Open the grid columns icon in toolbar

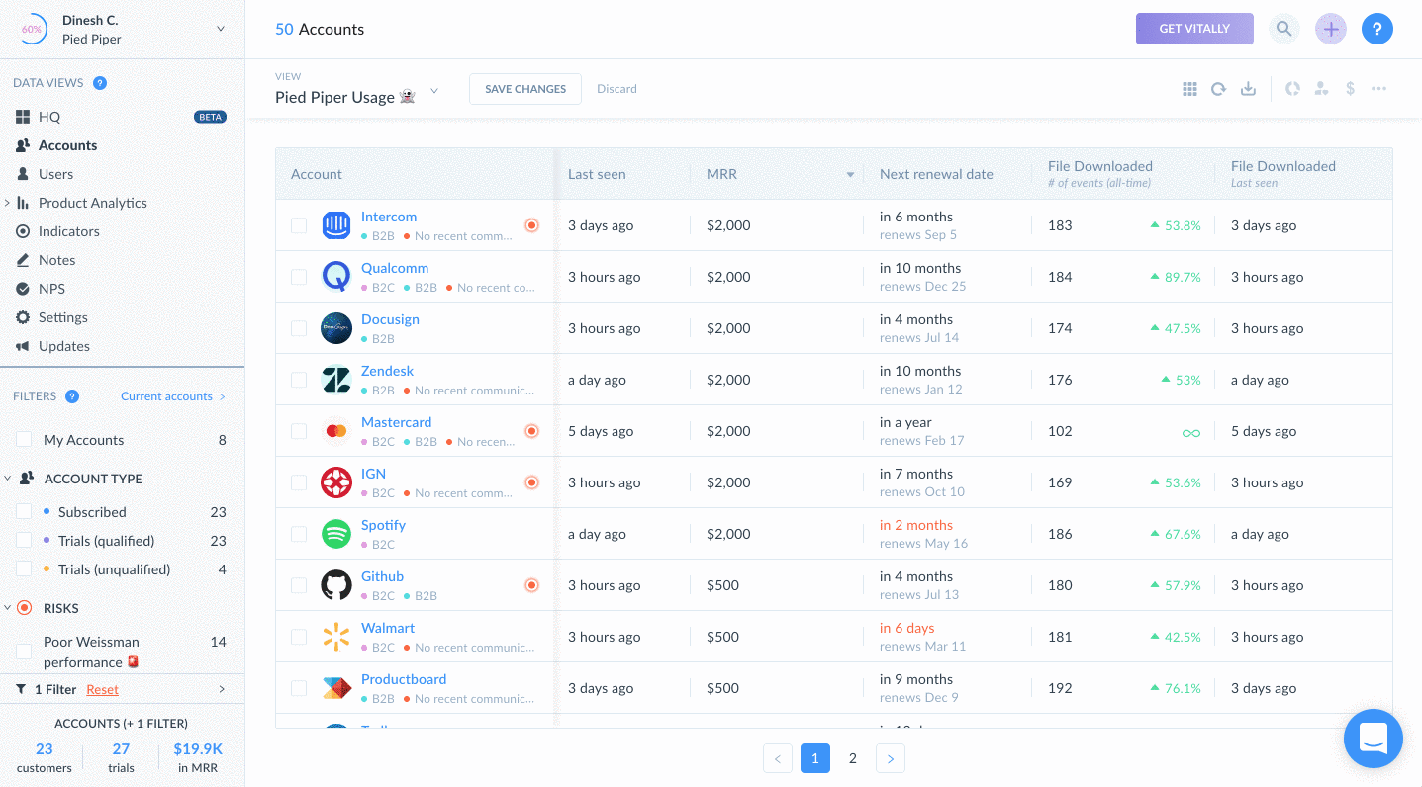[1189, 89]
